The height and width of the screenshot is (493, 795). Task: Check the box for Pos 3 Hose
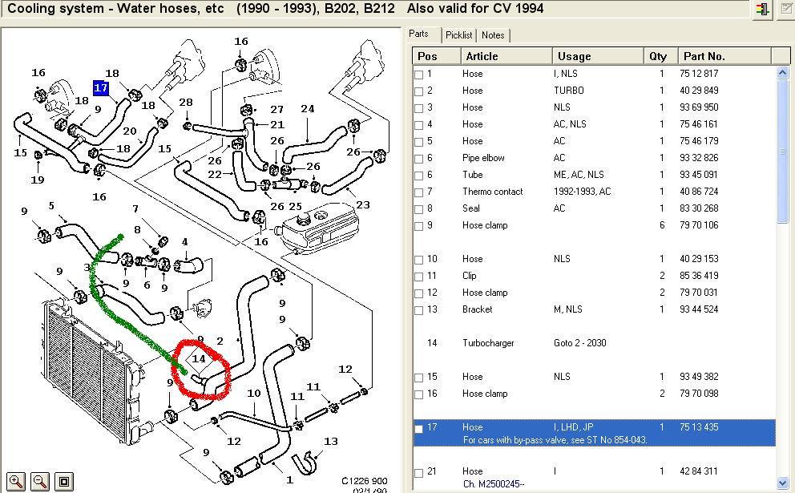coord(419,108)
